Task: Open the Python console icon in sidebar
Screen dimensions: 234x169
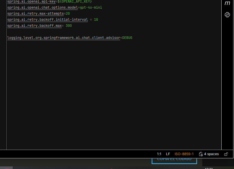Action: pos(227,15)
